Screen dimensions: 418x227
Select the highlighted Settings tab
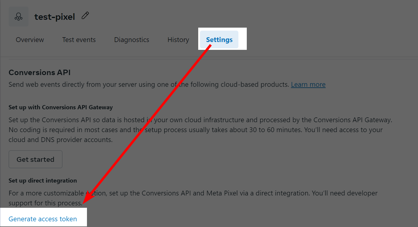[219, 40]
